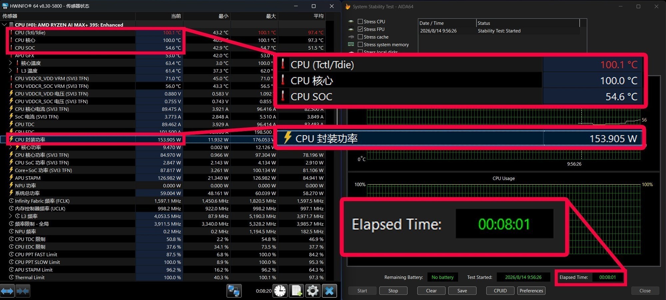Click the clock icon beside NPU 频率
Screen dimensions: 666x300
click(11, 231)
